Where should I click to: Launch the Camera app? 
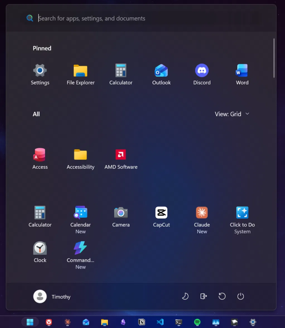click(121, 217)
